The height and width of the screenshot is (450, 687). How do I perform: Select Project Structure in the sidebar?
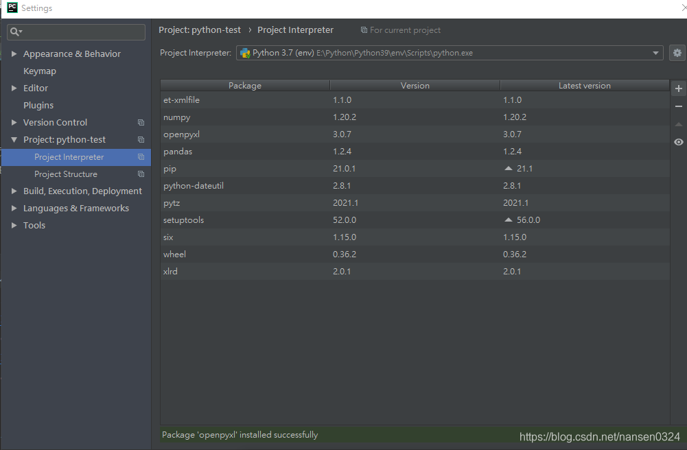pyautogui.click(x=66, y=174)
